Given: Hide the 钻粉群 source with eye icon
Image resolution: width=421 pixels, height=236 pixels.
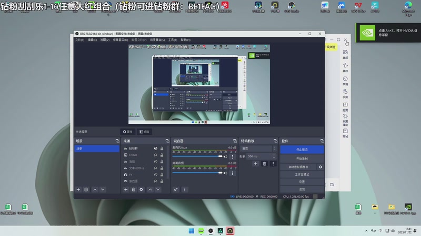Looking at the screenshot, I should coord(155,148).
